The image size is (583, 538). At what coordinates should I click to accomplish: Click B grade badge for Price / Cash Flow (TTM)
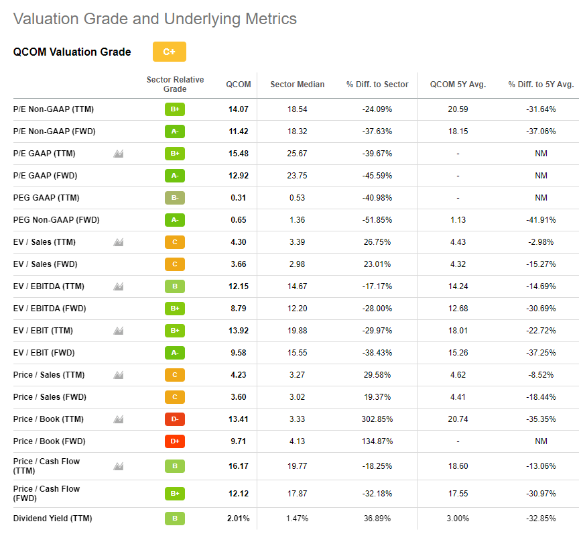[x=175, y=466]
